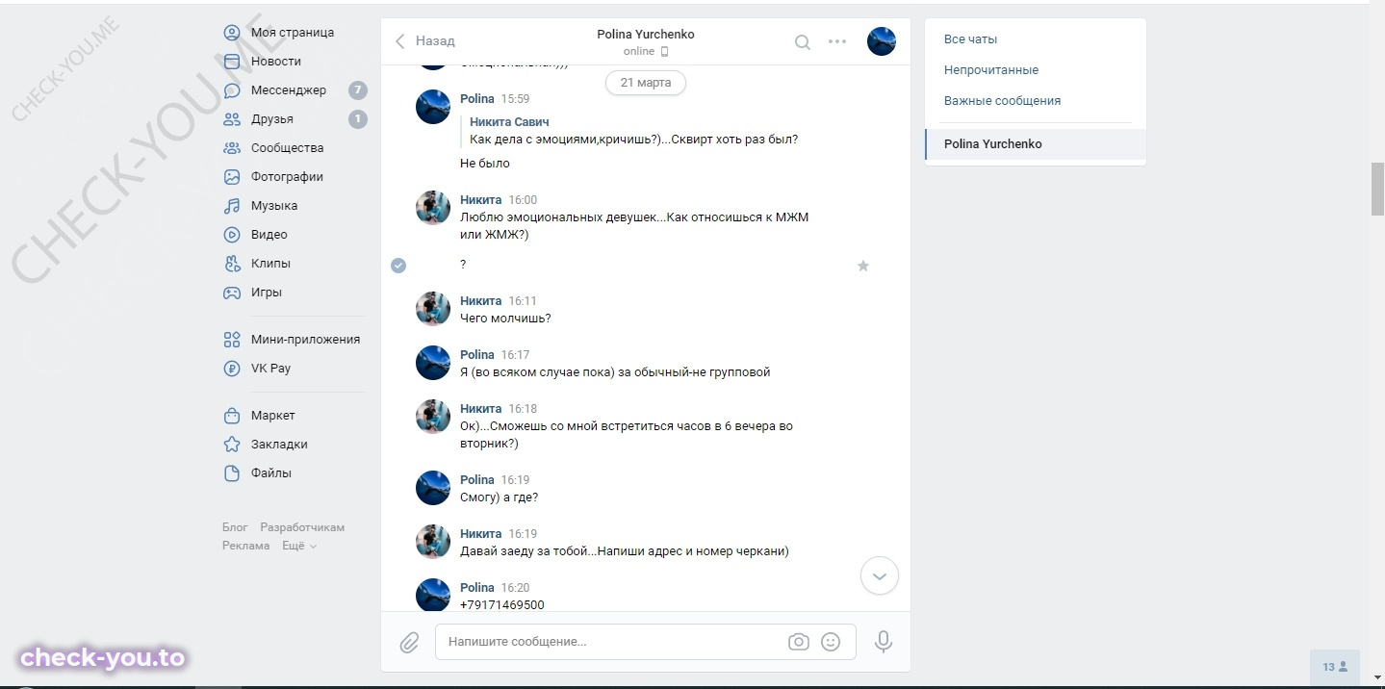Open Polina Yurchenko chat in right list

click(x=1036, y=144)
